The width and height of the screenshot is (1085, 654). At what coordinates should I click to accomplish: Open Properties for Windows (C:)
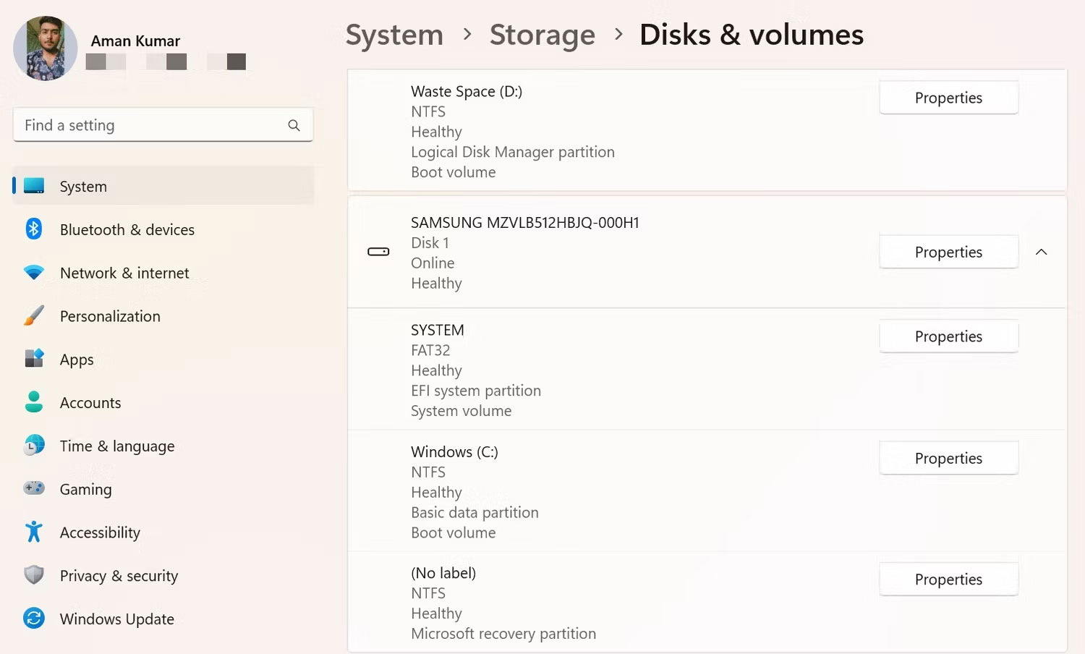(x=948, y=458)
